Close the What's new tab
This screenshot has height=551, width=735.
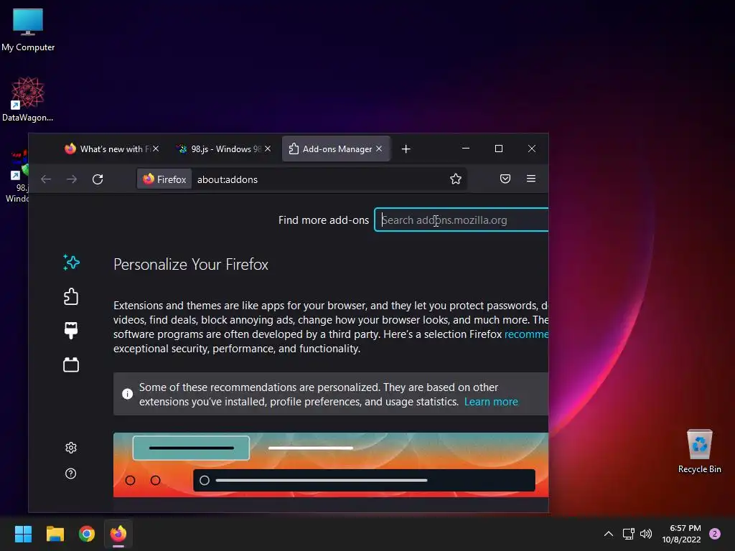[156, 149]
